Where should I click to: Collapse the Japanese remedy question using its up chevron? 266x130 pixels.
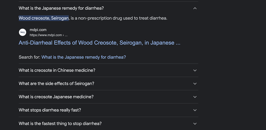pyautogui.click(x=195, y=8)
